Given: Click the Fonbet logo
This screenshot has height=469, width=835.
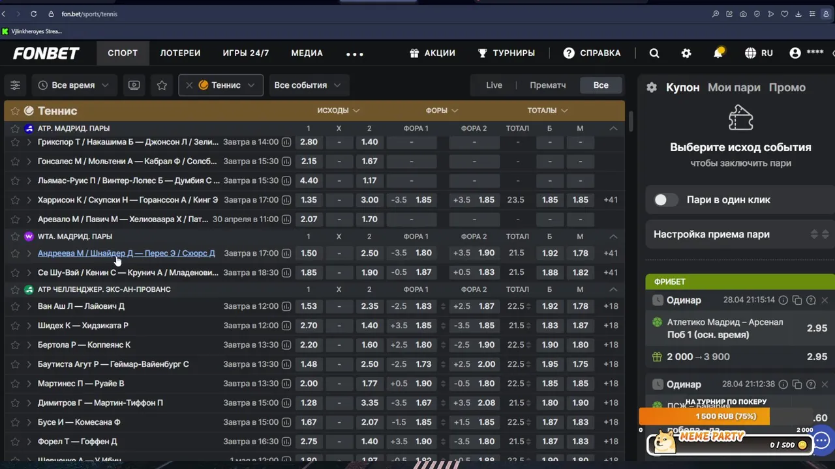Looking at the screenshot, I should tap(46, 53).
